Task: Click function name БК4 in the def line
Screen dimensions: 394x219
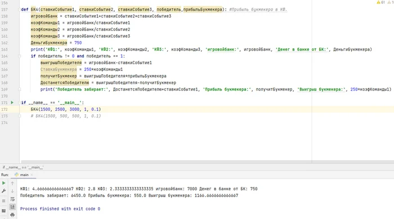Action: pos(34,10)
